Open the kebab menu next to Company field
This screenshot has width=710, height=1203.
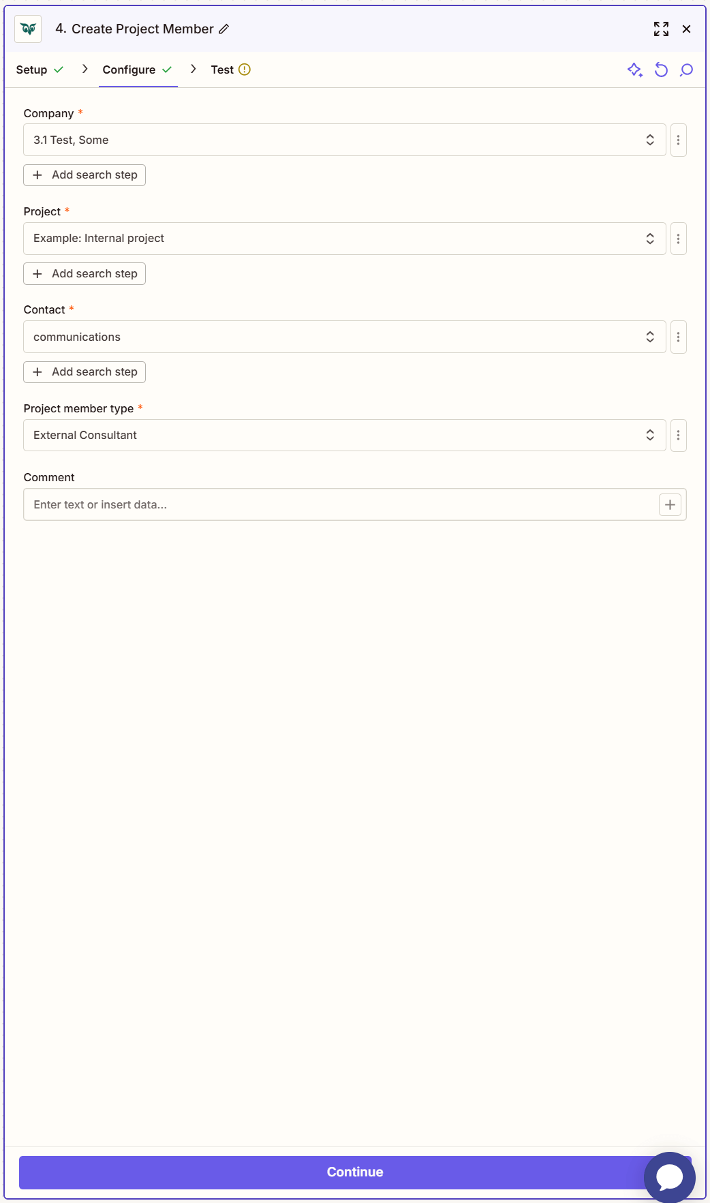[678, 140]
